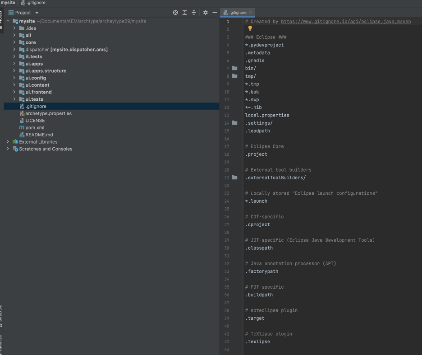Open Project panel settings gear
This screenshot has width=422, height=355.
pyautogui.click(x=206, y=13)
